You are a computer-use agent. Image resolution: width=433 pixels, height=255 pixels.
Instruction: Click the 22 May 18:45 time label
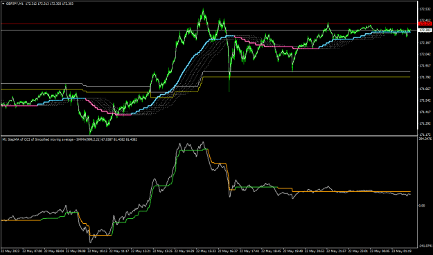click(x=270, y=252)
